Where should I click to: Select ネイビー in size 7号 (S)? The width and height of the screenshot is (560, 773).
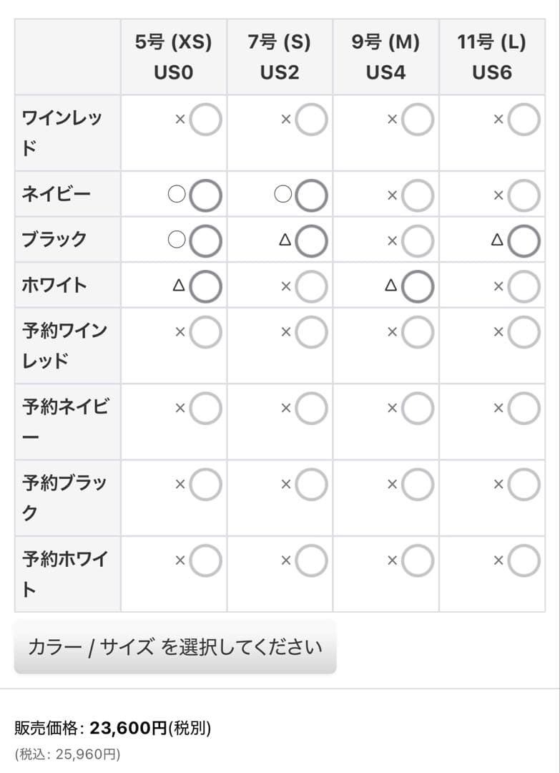pyautogui.click(x=310, y=193)
